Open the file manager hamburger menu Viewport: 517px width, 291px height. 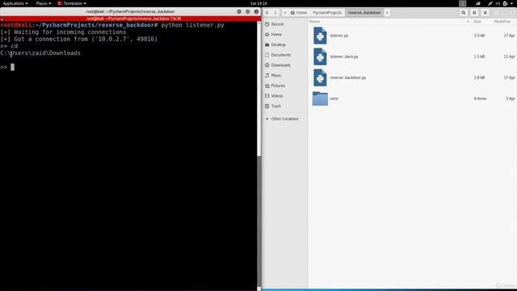coord(485,13)
